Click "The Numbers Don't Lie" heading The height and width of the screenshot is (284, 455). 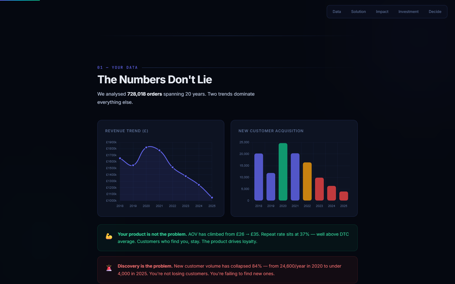pyautogui.click(x=155, y=80)
